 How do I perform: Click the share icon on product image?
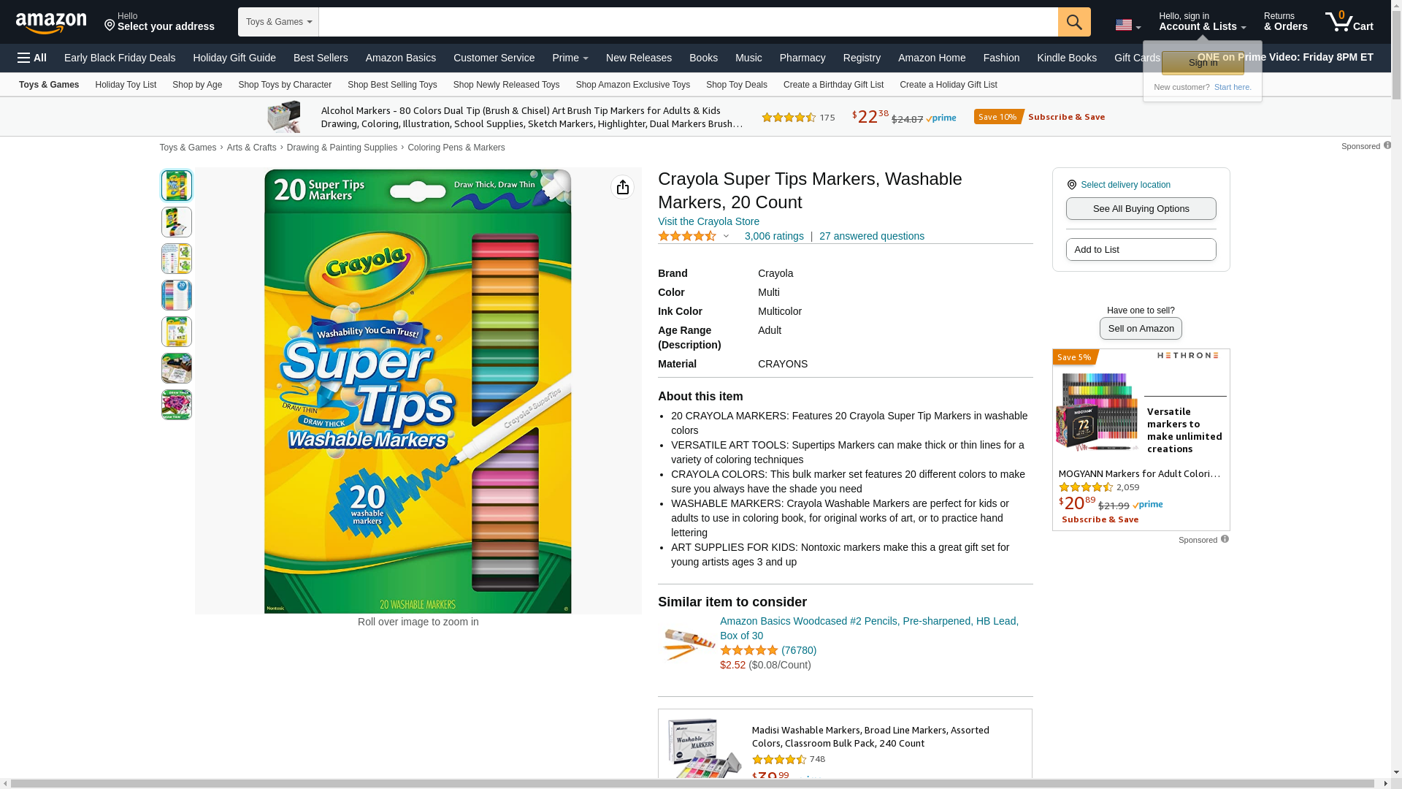coord(622,188)
